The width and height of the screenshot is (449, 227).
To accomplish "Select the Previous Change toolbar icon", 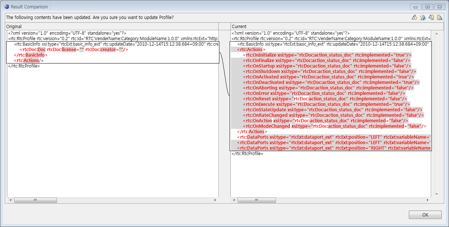I will [x=440, y=17].
